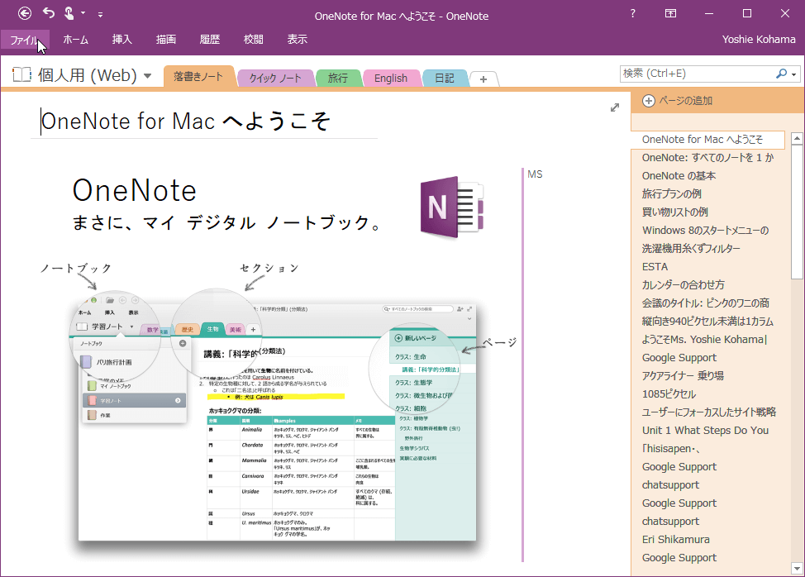
Task: Click the search magnifier icon
Action: (x=781, y=74)
